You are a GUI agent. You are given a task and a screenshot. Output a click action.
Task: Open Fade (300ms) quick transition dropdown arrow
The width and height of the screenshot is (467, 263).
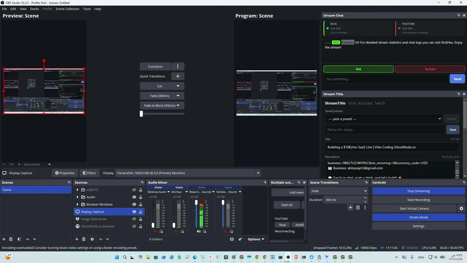178,96
